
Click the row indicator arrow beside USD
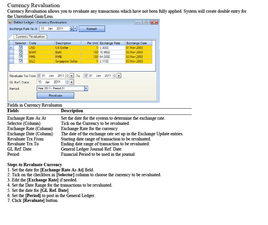(11, 48)
